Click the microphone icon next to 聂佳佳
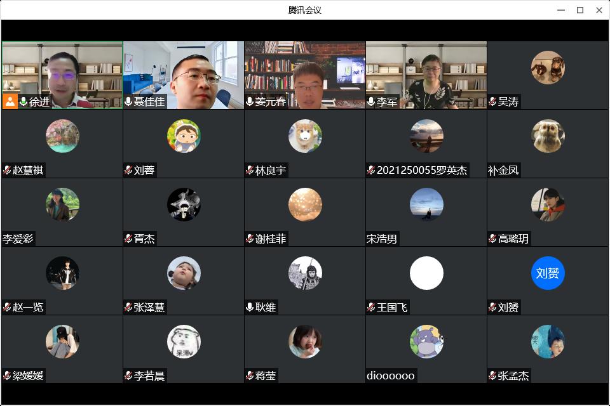This screenshot has width=610, height=406. 128,101
